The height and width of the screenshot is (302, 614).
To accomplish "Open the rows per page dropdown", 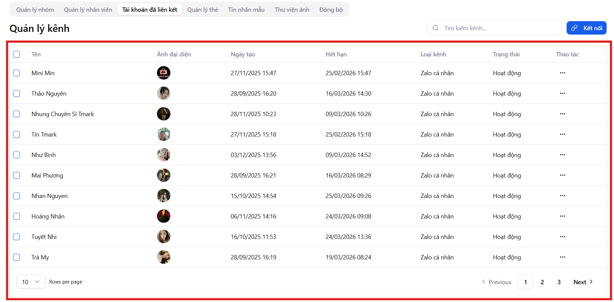I will tap(31, 282).
